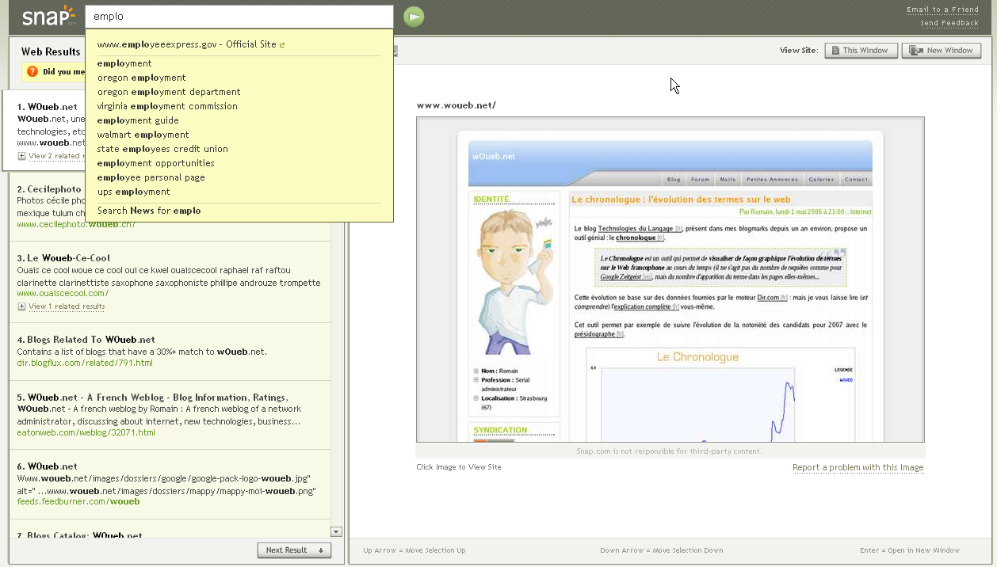Click the woueb.net site preview image
This screenshot has width=997, height=567.
[x=670, y=280]
